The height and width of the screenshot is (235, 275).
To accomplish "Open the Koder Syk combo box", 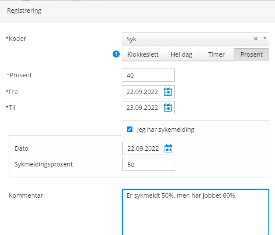I will (195, 39).
